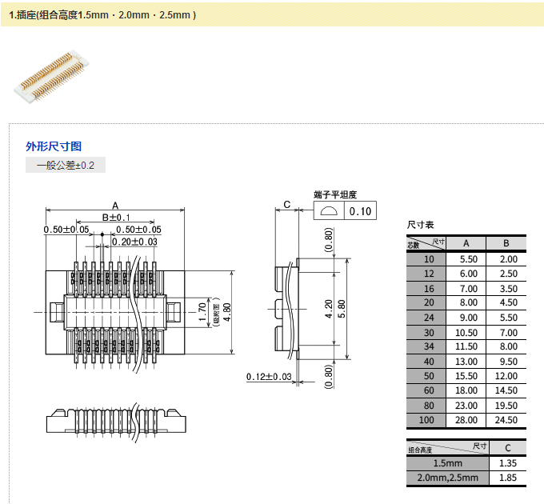Select column header B in dimension table

click(506, 243)
